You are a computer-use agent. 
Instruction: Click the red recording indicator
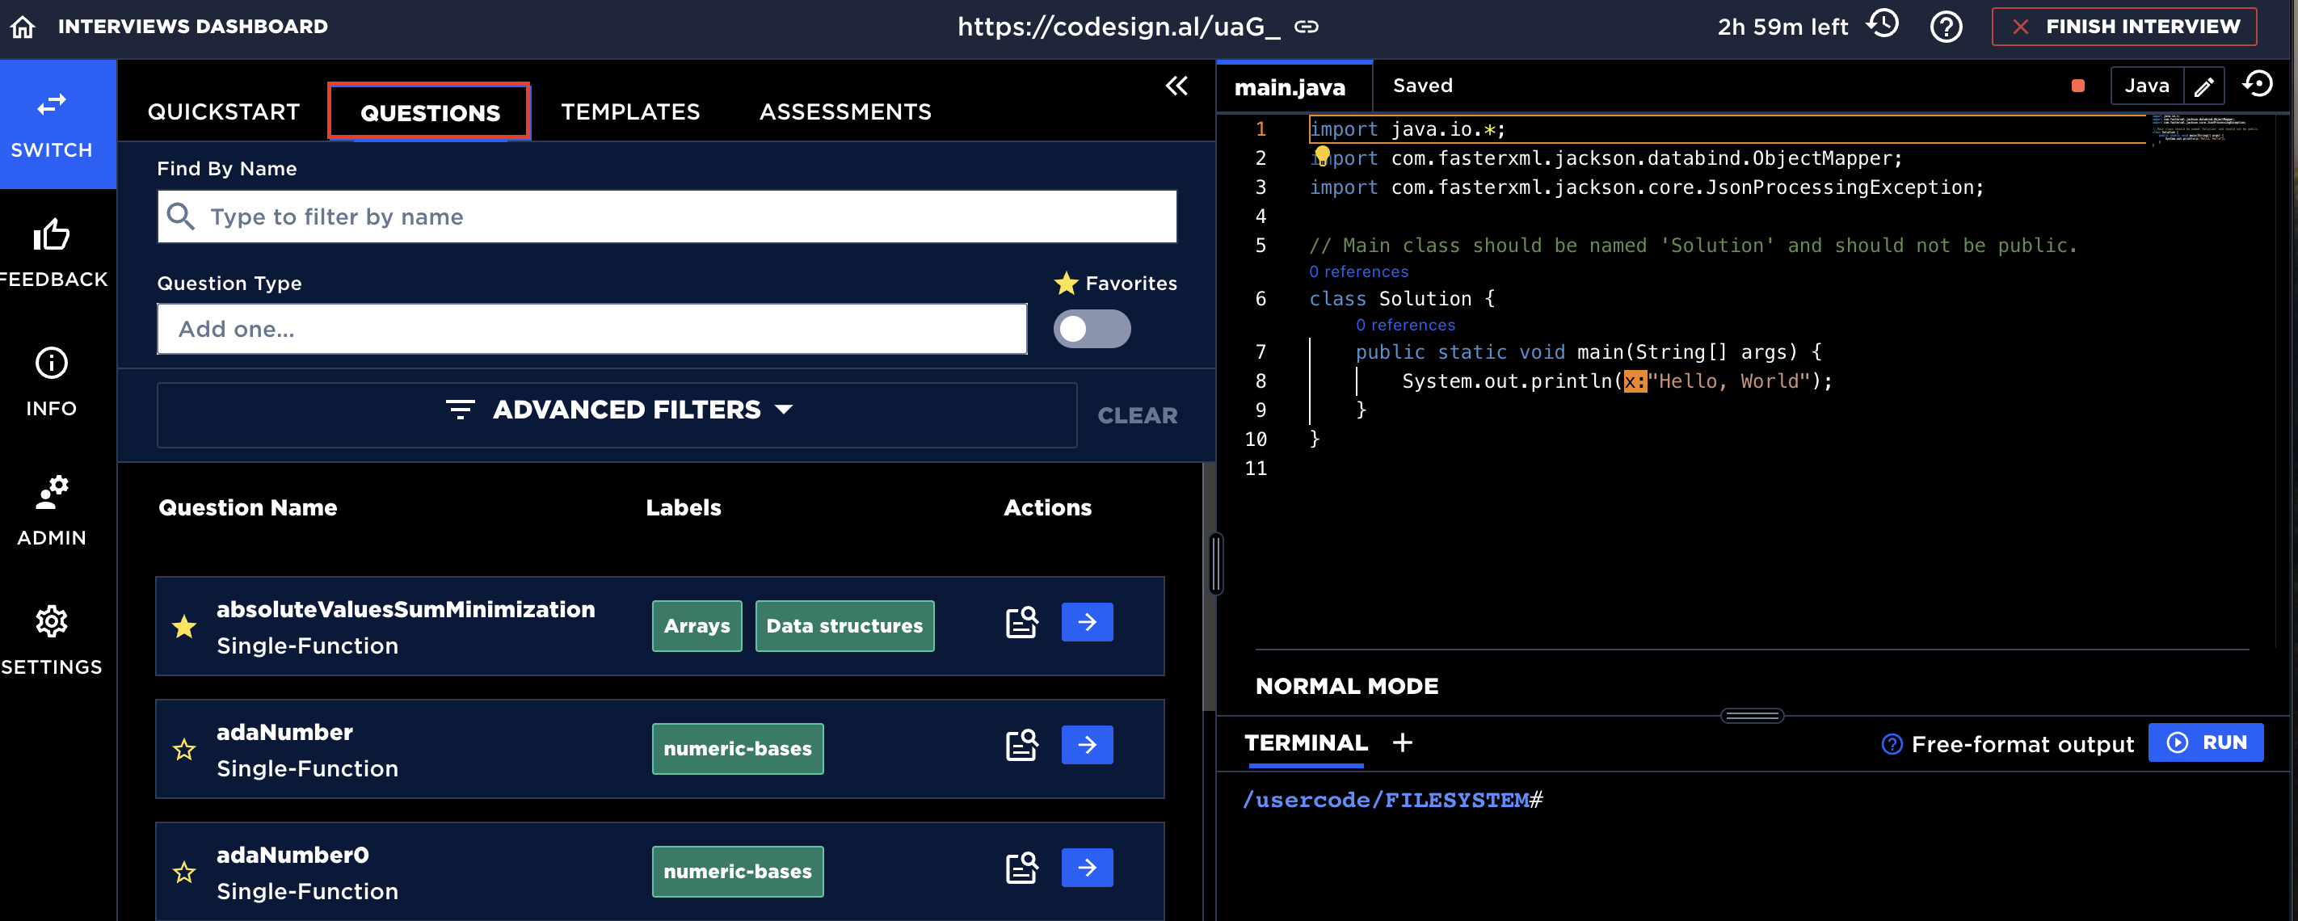click(x=2077, y=86)
